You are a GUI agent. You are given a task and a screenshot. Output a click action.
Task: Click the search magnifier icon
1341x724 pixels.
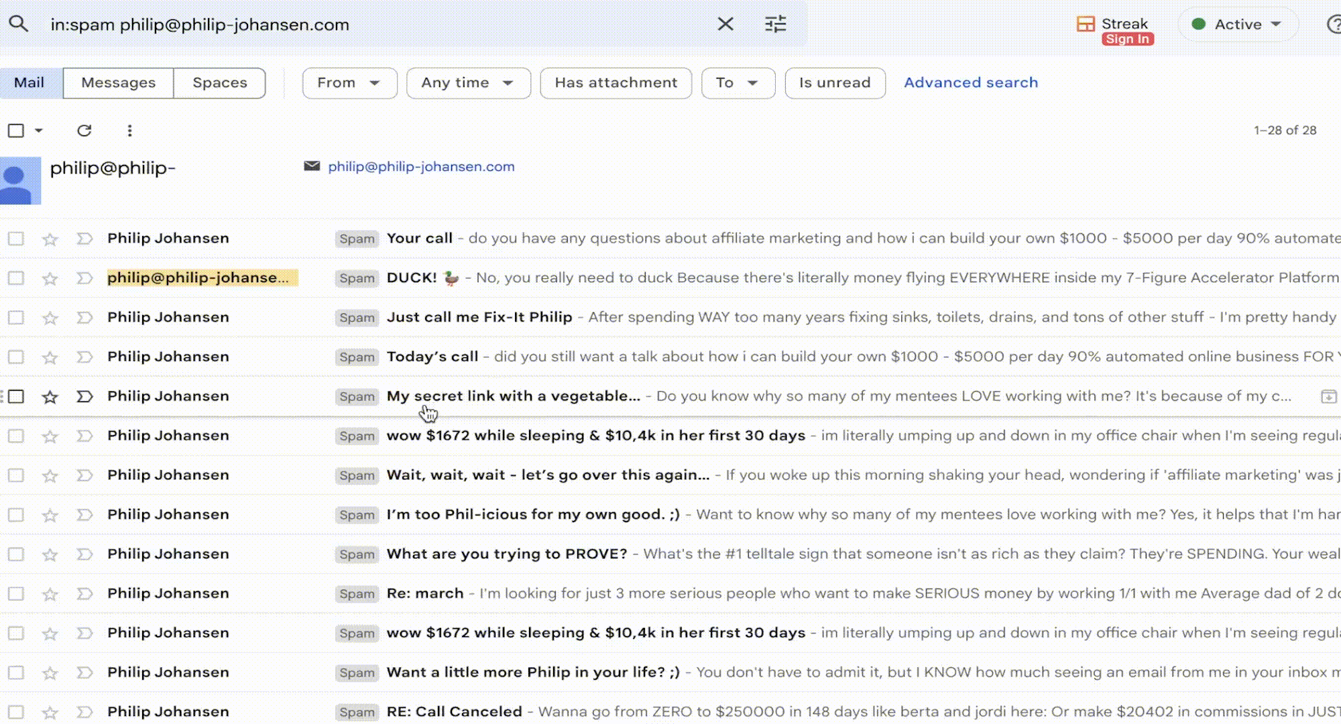coord(19,24)
